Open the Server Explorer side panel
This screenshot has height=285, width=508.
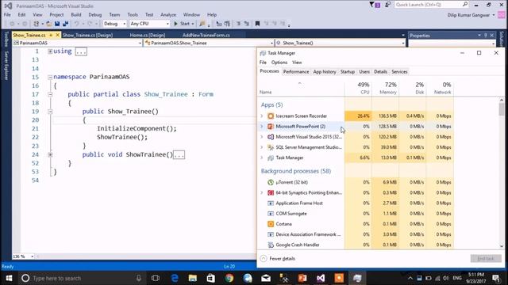tap(6, 66)
